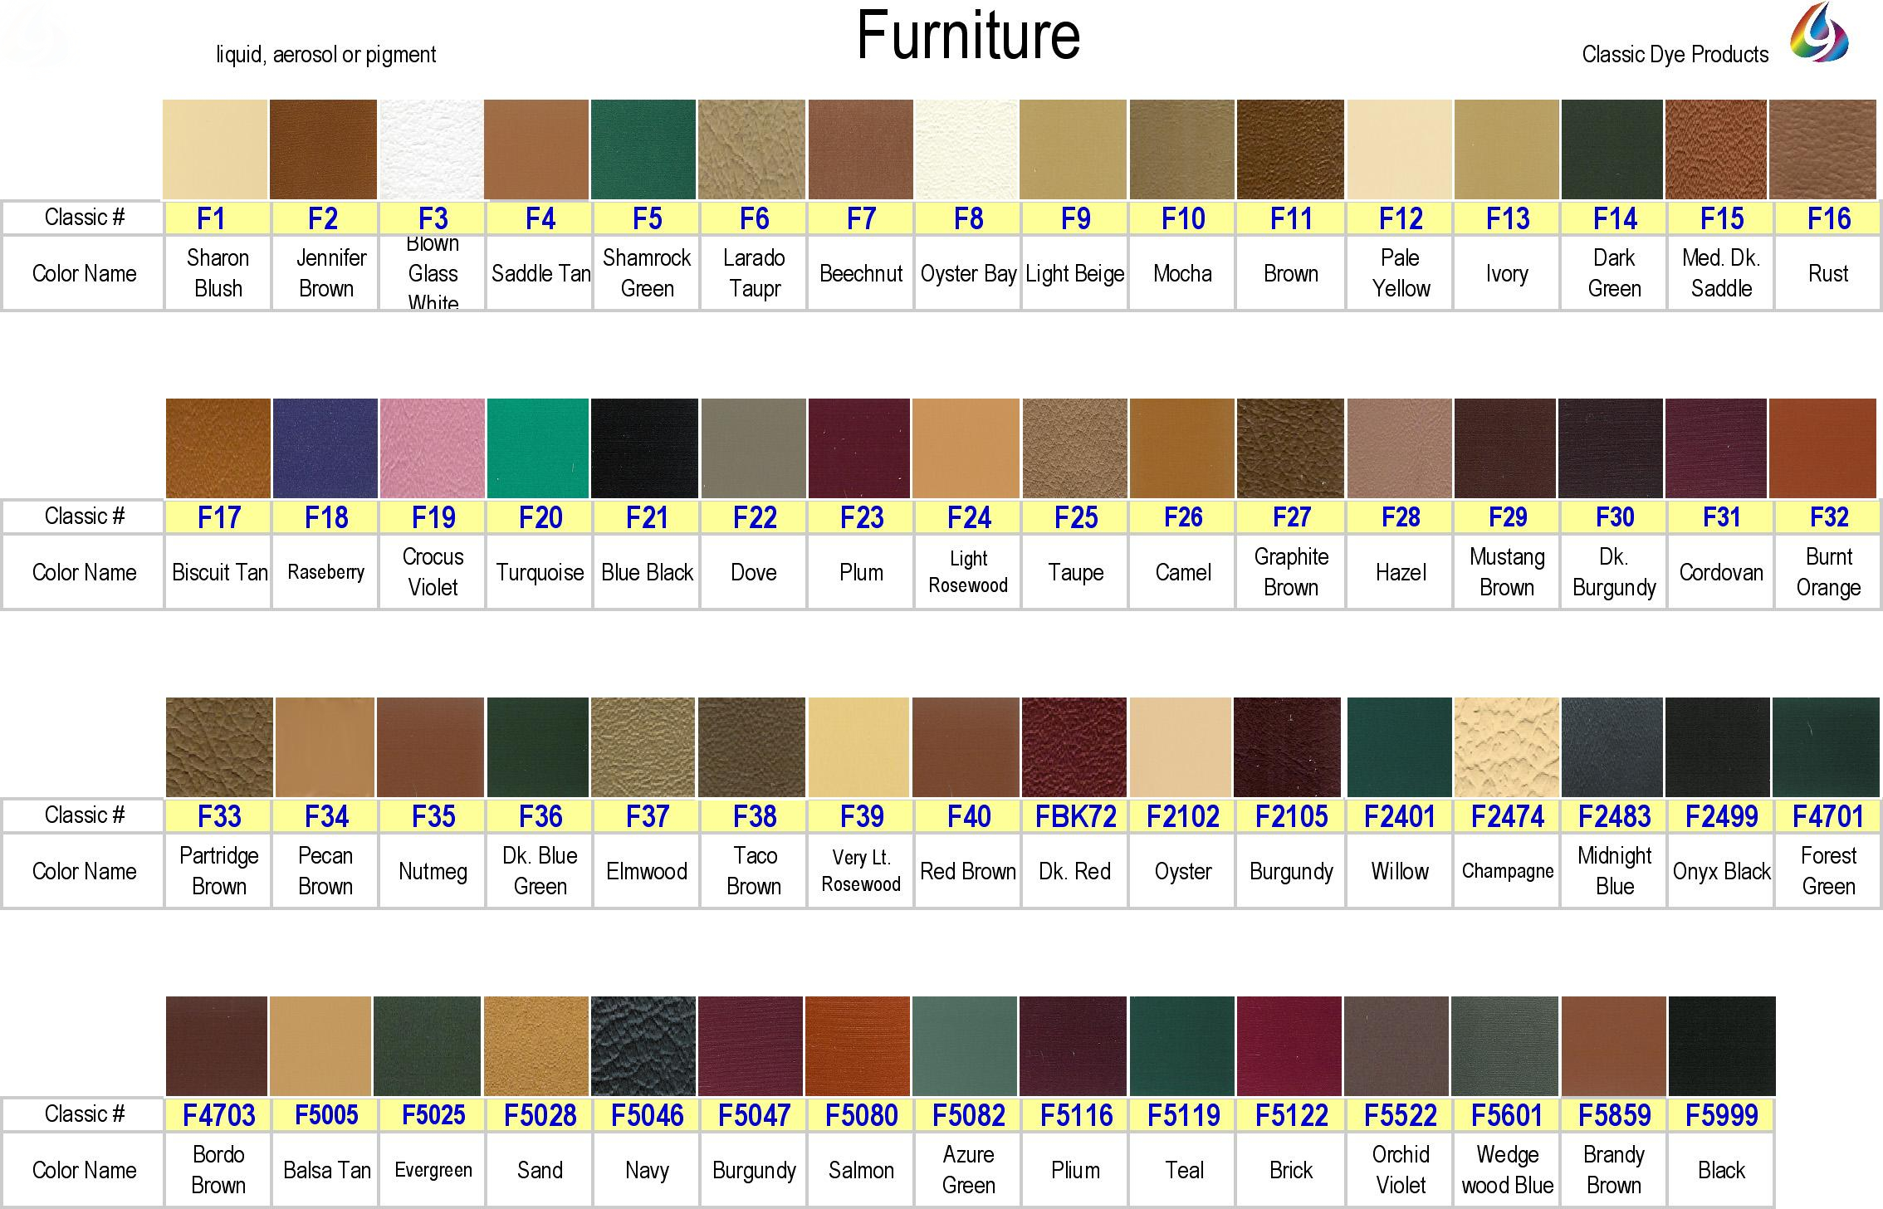Click the Burnt Orange color name
Image resolution: width=1883 pixels, height=1209 pixels.
(x=1828, y=572)
